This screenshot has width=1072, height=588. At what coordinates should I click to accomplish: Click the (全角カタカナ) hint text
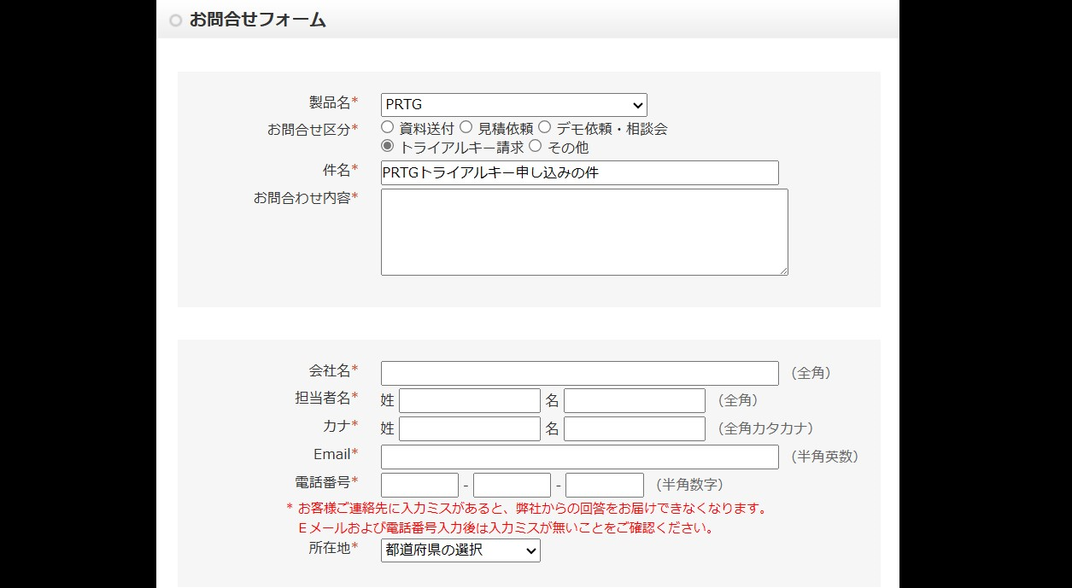[x=766, y=428]
